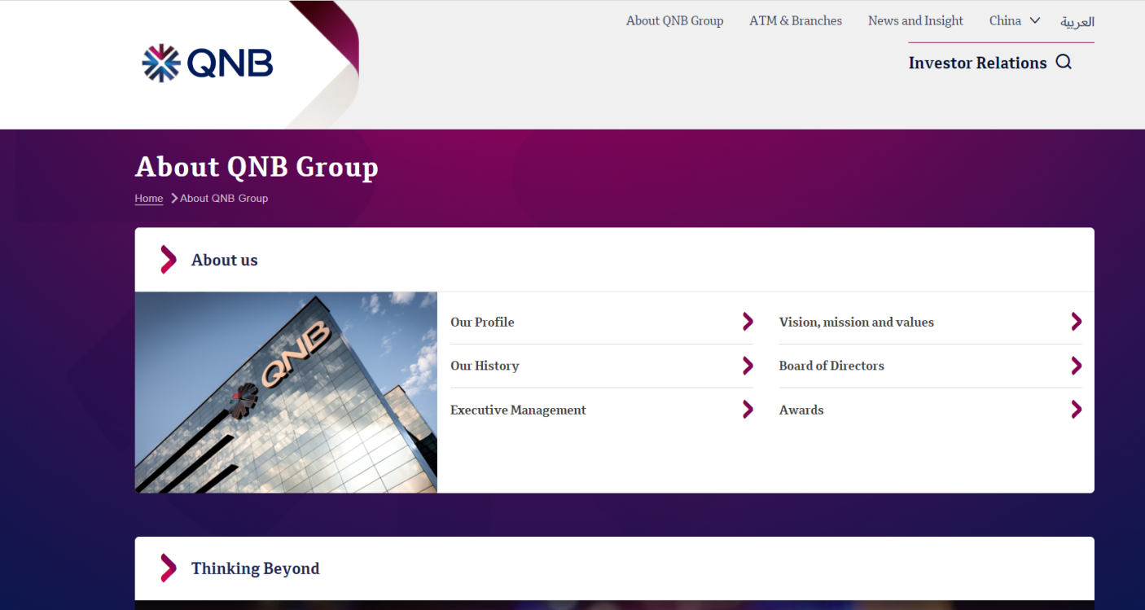The height and width of the screenshot is (610, 1145).
Task: Select China in the top navigation
Action: click(1005, 21)
